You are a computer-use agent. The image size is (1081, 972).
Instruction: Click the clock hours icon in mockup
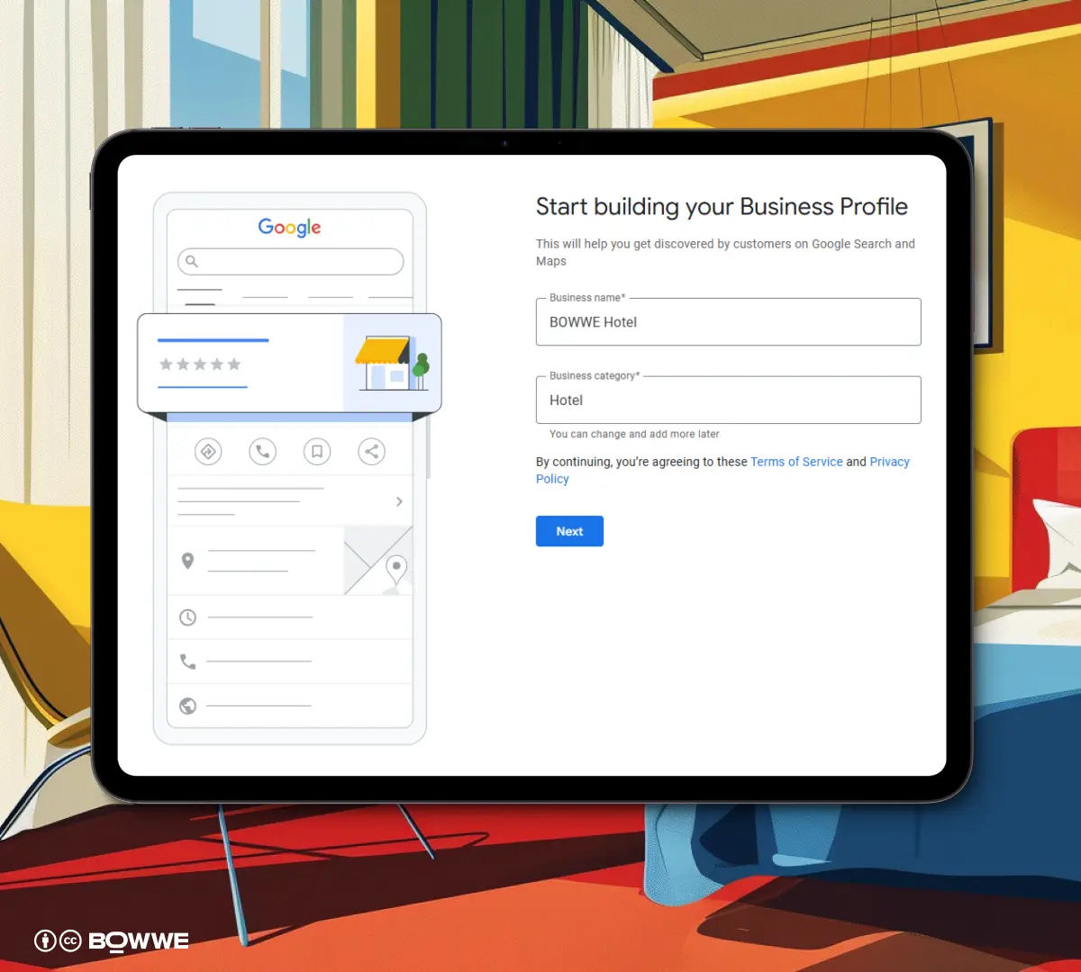187,617
